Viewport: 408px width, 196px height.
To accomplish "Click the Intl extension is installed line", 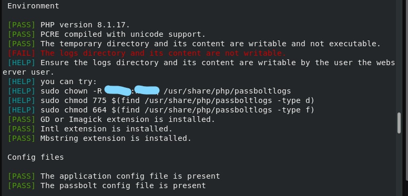I will 106,129.
